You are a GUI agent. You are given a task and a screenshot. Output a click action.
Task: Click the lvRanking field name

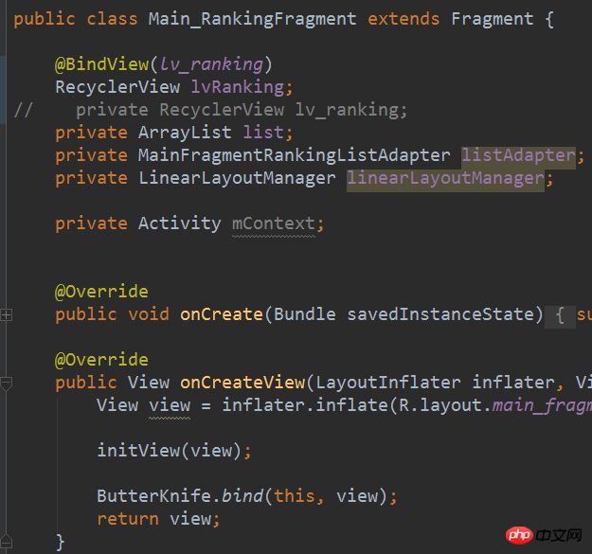[x=237, y=87]
